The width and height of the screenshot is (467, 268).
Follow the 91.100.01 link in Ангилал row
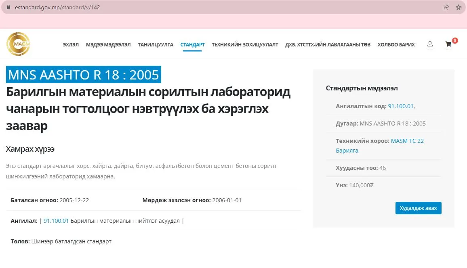pyautogui.click(x=56, y=221)
